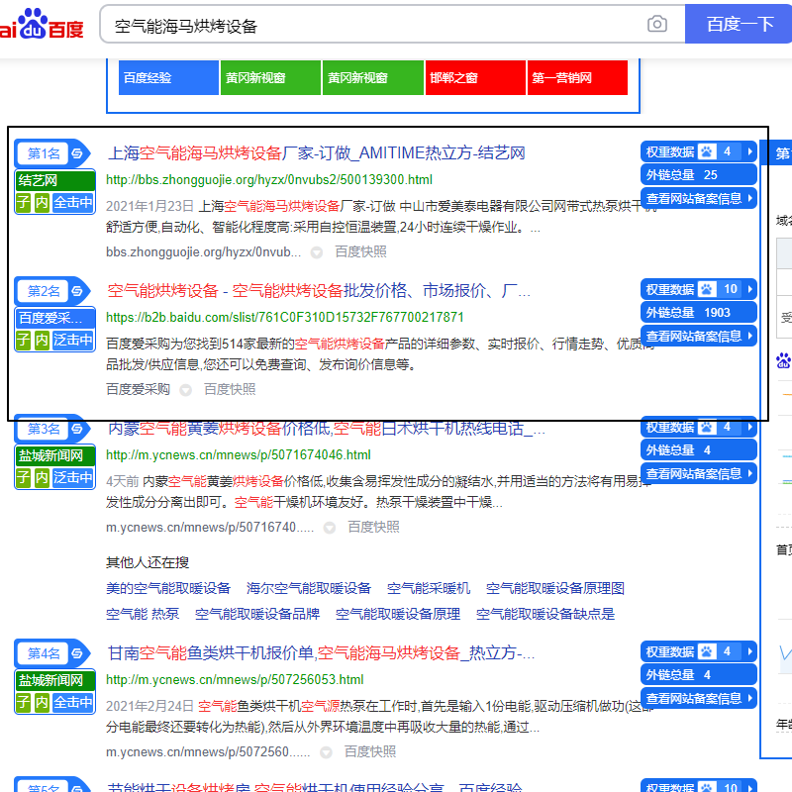Open the bbs.zhongguojie.org green URL link
The width and height of the screenshot is (792, 792).
pos(269,180)
